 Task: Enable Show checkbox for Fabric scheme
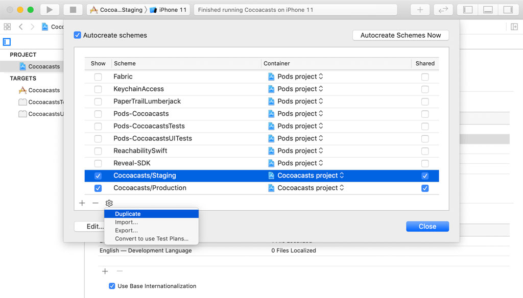98,77
